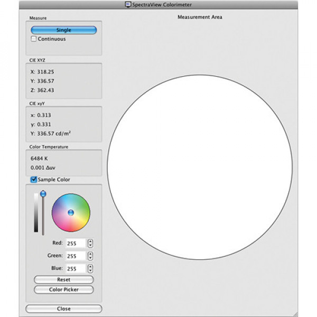Click the window resize grip corner
Image resolution: width=317 pixels, height=317 pixels.
tap(295, 314)
